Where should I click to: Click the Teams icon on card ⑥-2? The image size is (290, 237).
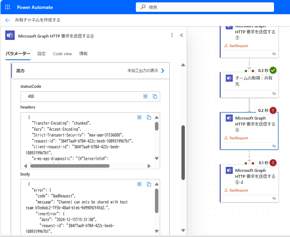(229, 170)
